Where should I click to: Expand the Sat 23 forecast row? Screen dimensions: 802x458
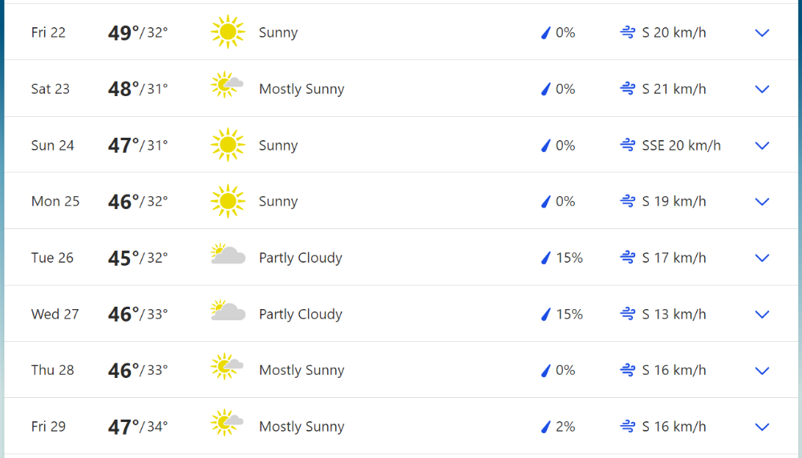click(x=762, y=89)
